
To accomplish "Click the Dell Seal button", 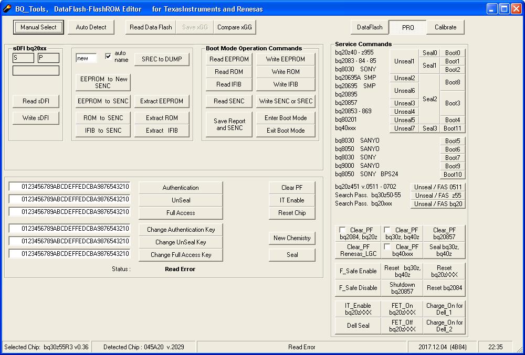I will coord(358,325).
